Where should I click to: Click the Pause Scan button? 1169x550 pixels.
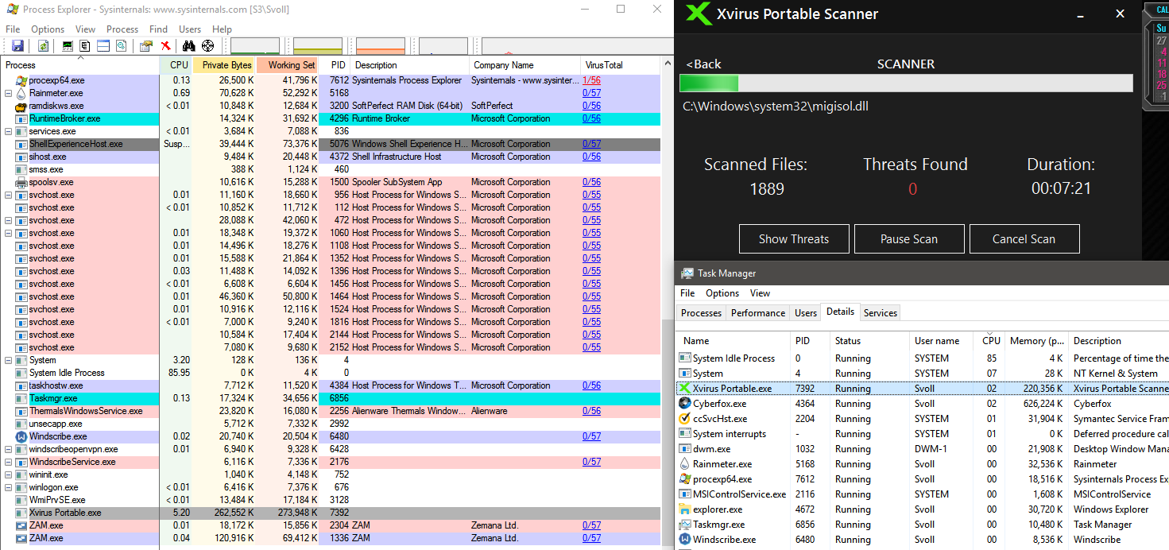point(908,239)
